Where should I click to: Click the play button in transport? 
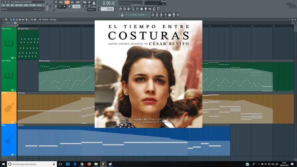tap(60, 7)
